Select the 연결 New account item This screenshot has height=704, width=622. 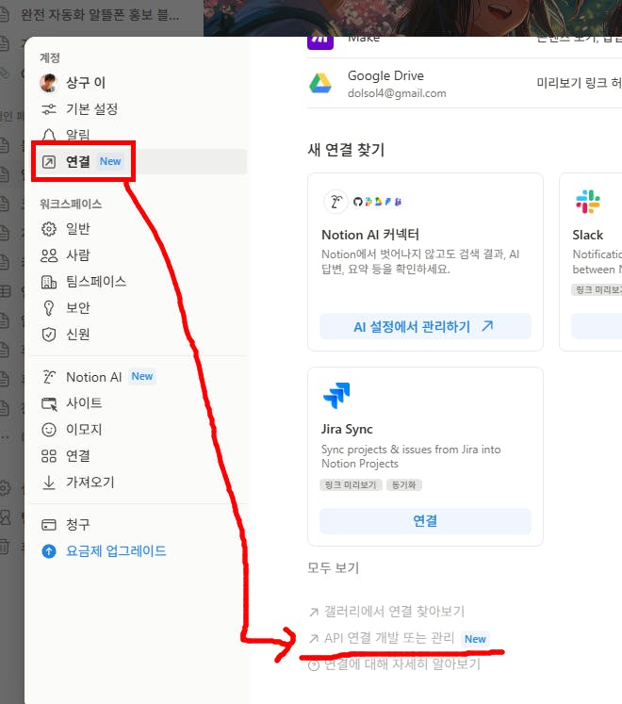(139, 162)
